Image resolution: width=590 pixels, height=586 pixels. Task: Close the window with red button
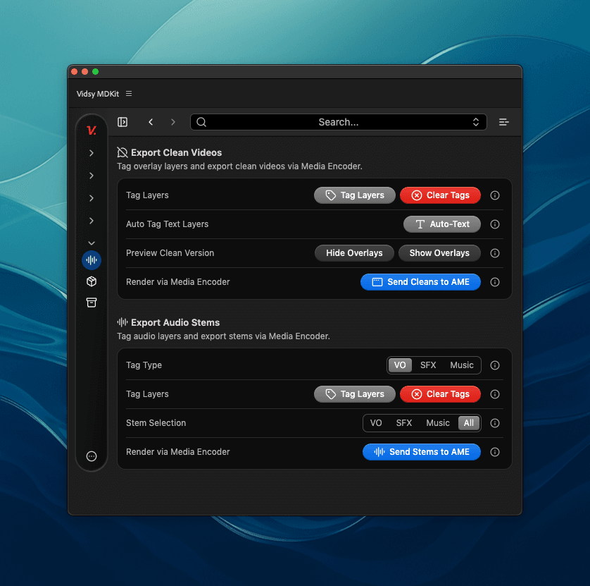click(x=75, y=72)
